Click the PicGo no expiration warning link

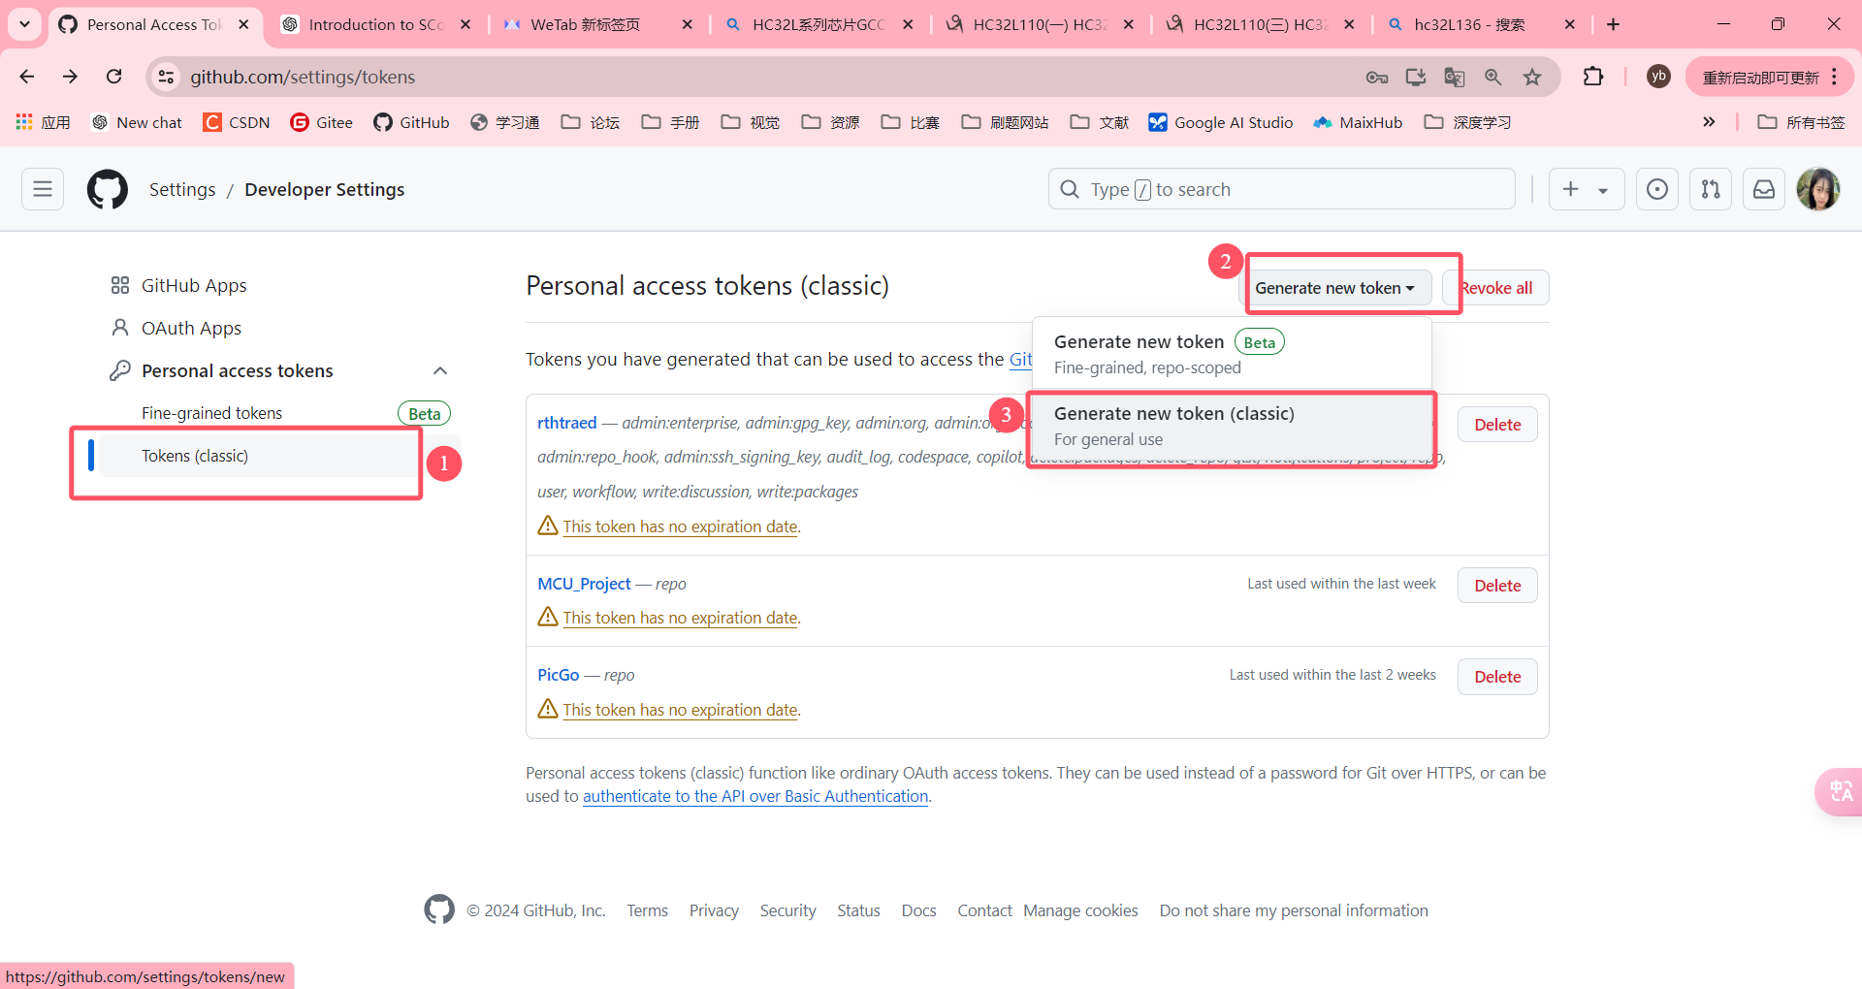coord(681,710)
